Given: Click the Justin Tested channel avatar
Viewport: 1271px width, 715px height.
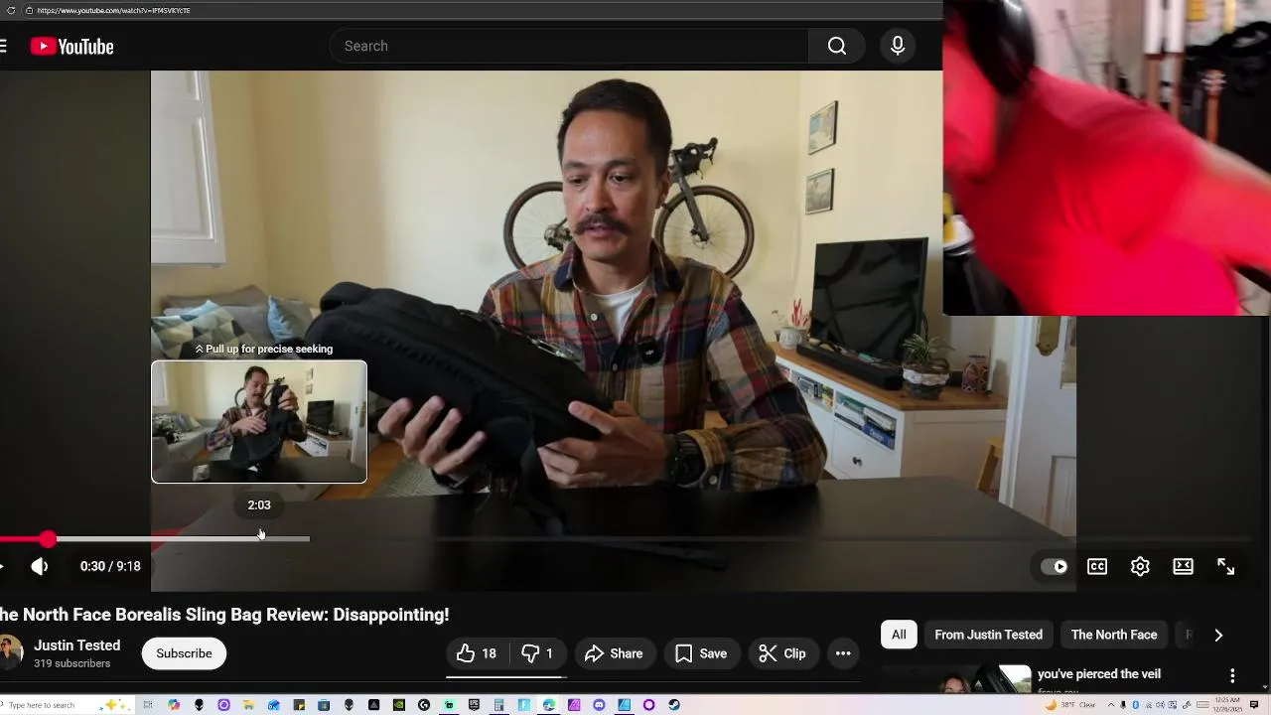Looking at the screenshot, I should pyautogui.click(x=10, y=652).
